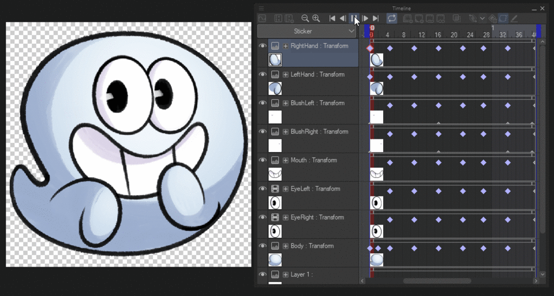Toggle visibility of the Mouth layer
The image size is (554, 296).
tap(263, 160)
